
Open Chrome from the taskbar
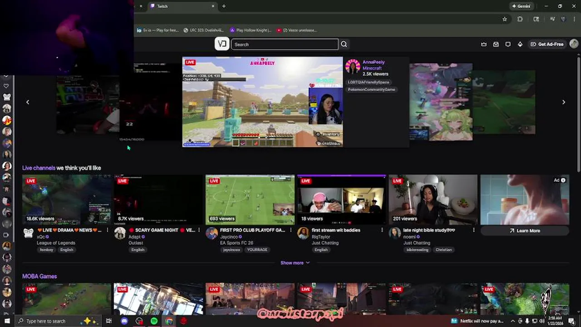(x=169, y=321)
